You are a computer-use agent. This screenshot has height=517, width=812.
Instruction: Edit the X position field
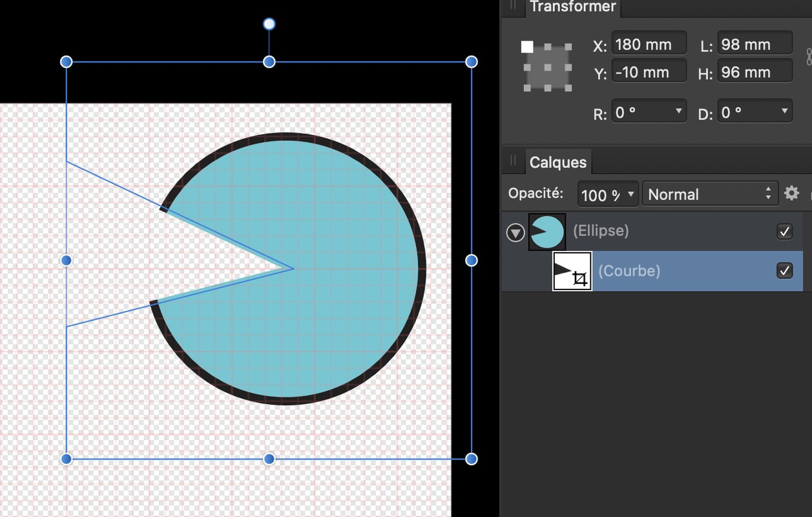[649, 45]
